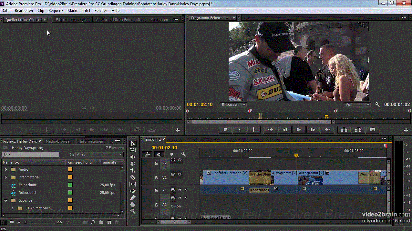Click the timeline wrench settings icon
The image size is (412, 231).
pos(183,155)
